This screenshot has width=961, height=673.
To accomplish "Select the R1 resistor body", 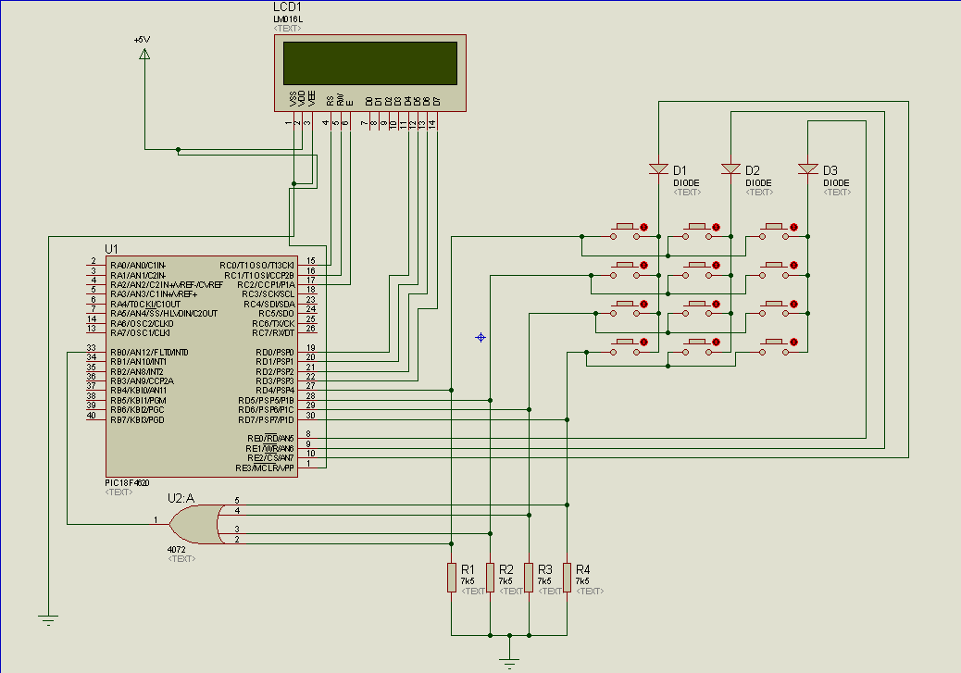I will pyautogui.click(x=452, y=578).
